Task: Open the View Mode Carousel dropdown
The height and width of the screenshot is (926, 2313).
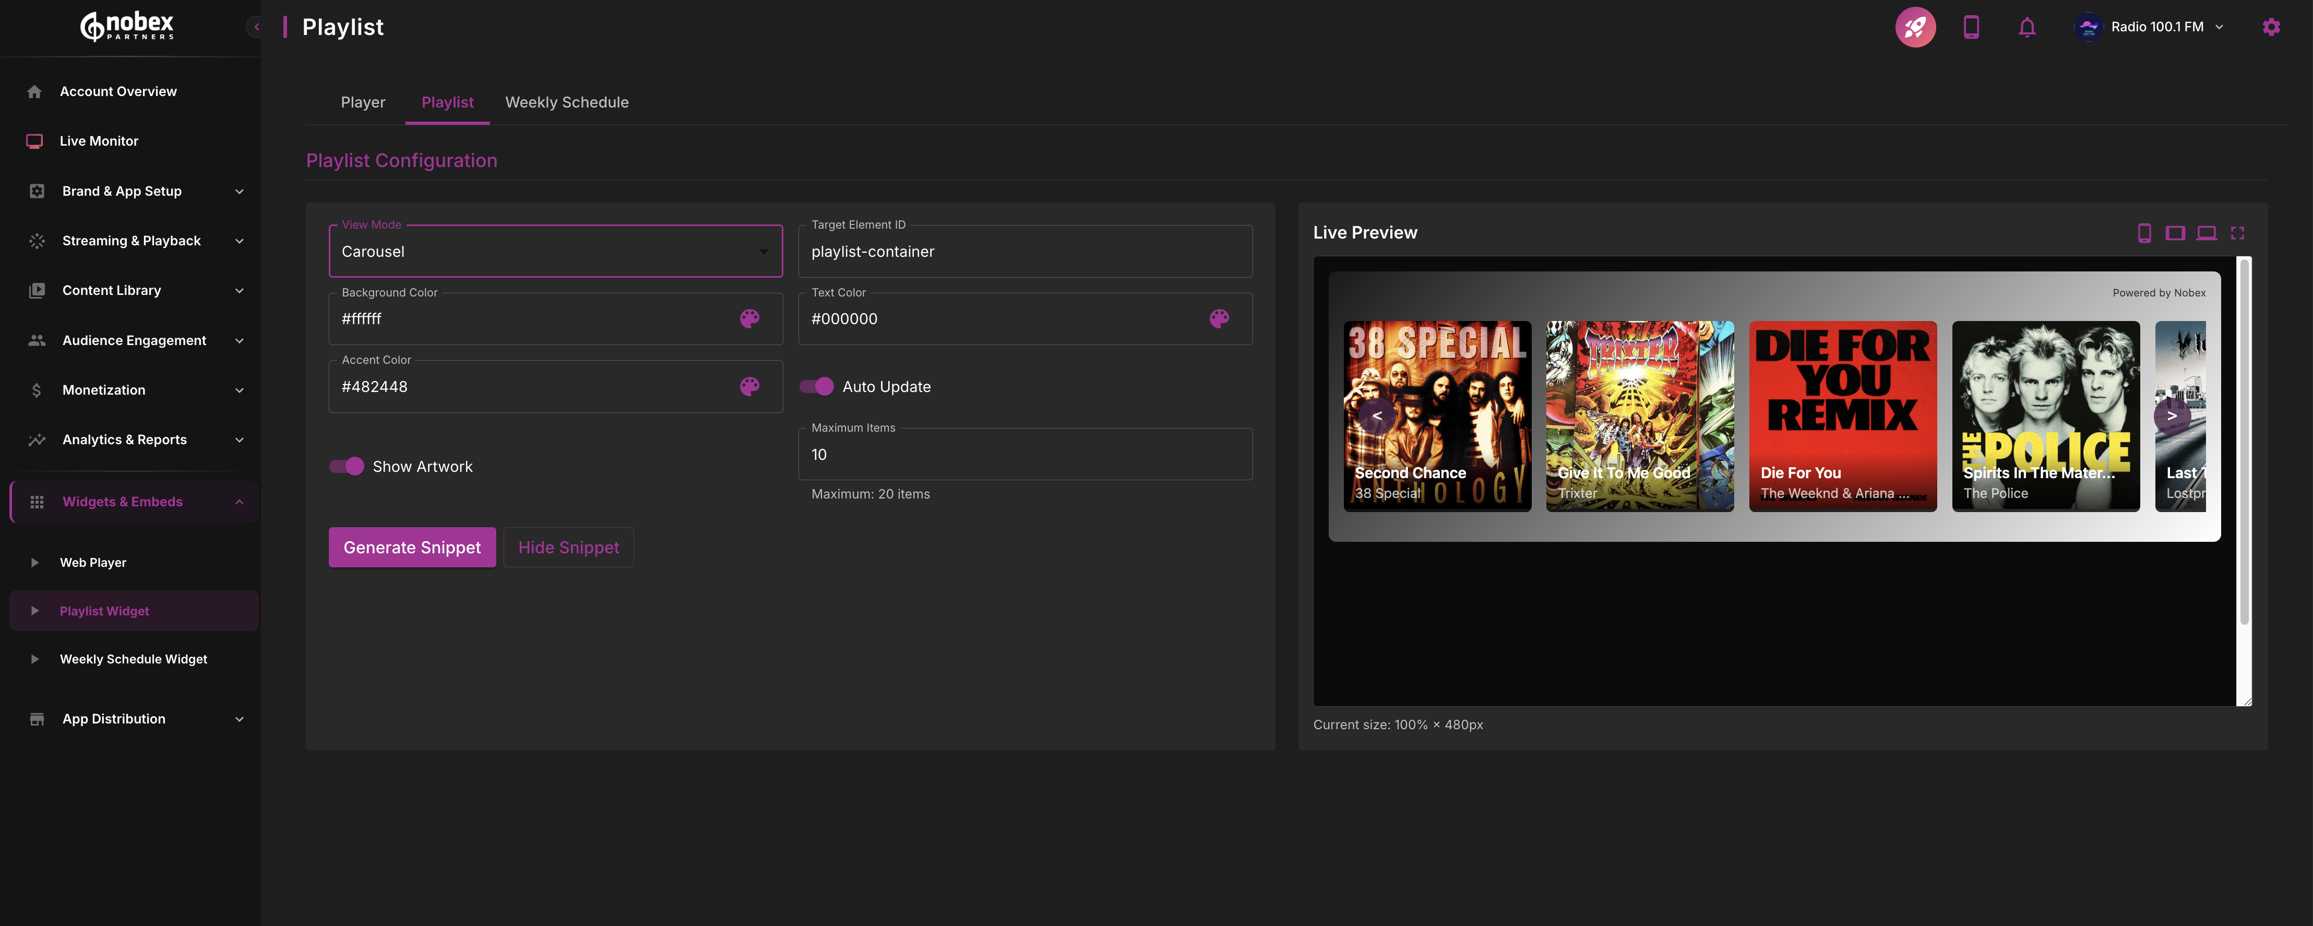Action: [555, 252]
